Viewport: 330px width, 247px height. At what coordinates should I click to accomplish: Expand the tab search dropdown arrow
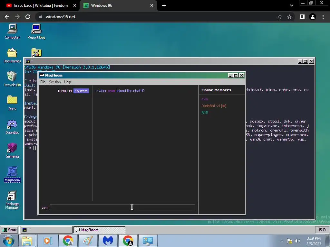point(291,5)
